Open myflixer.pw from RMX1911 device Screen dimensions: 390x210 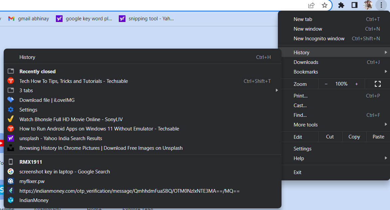[x=142, y=181]
